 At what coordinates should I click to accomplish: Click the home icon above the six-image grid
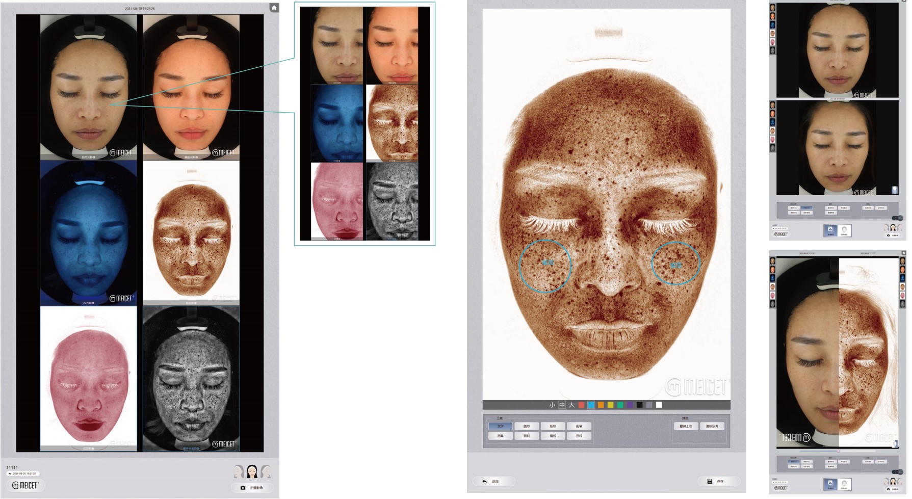[274, 8]
